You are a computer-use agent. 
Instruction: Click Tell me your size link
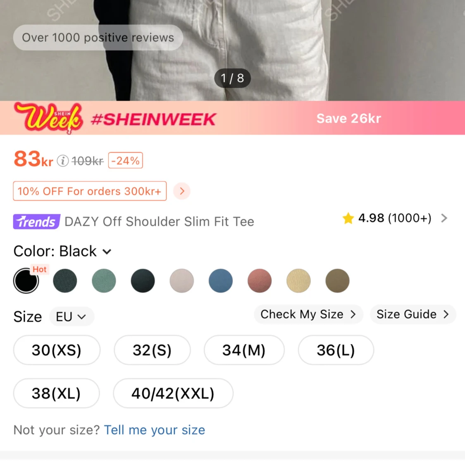tap(155, 430)
